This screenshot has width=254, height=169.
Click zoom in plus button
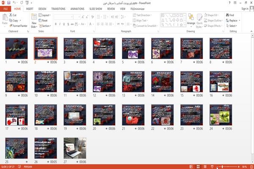239,167
